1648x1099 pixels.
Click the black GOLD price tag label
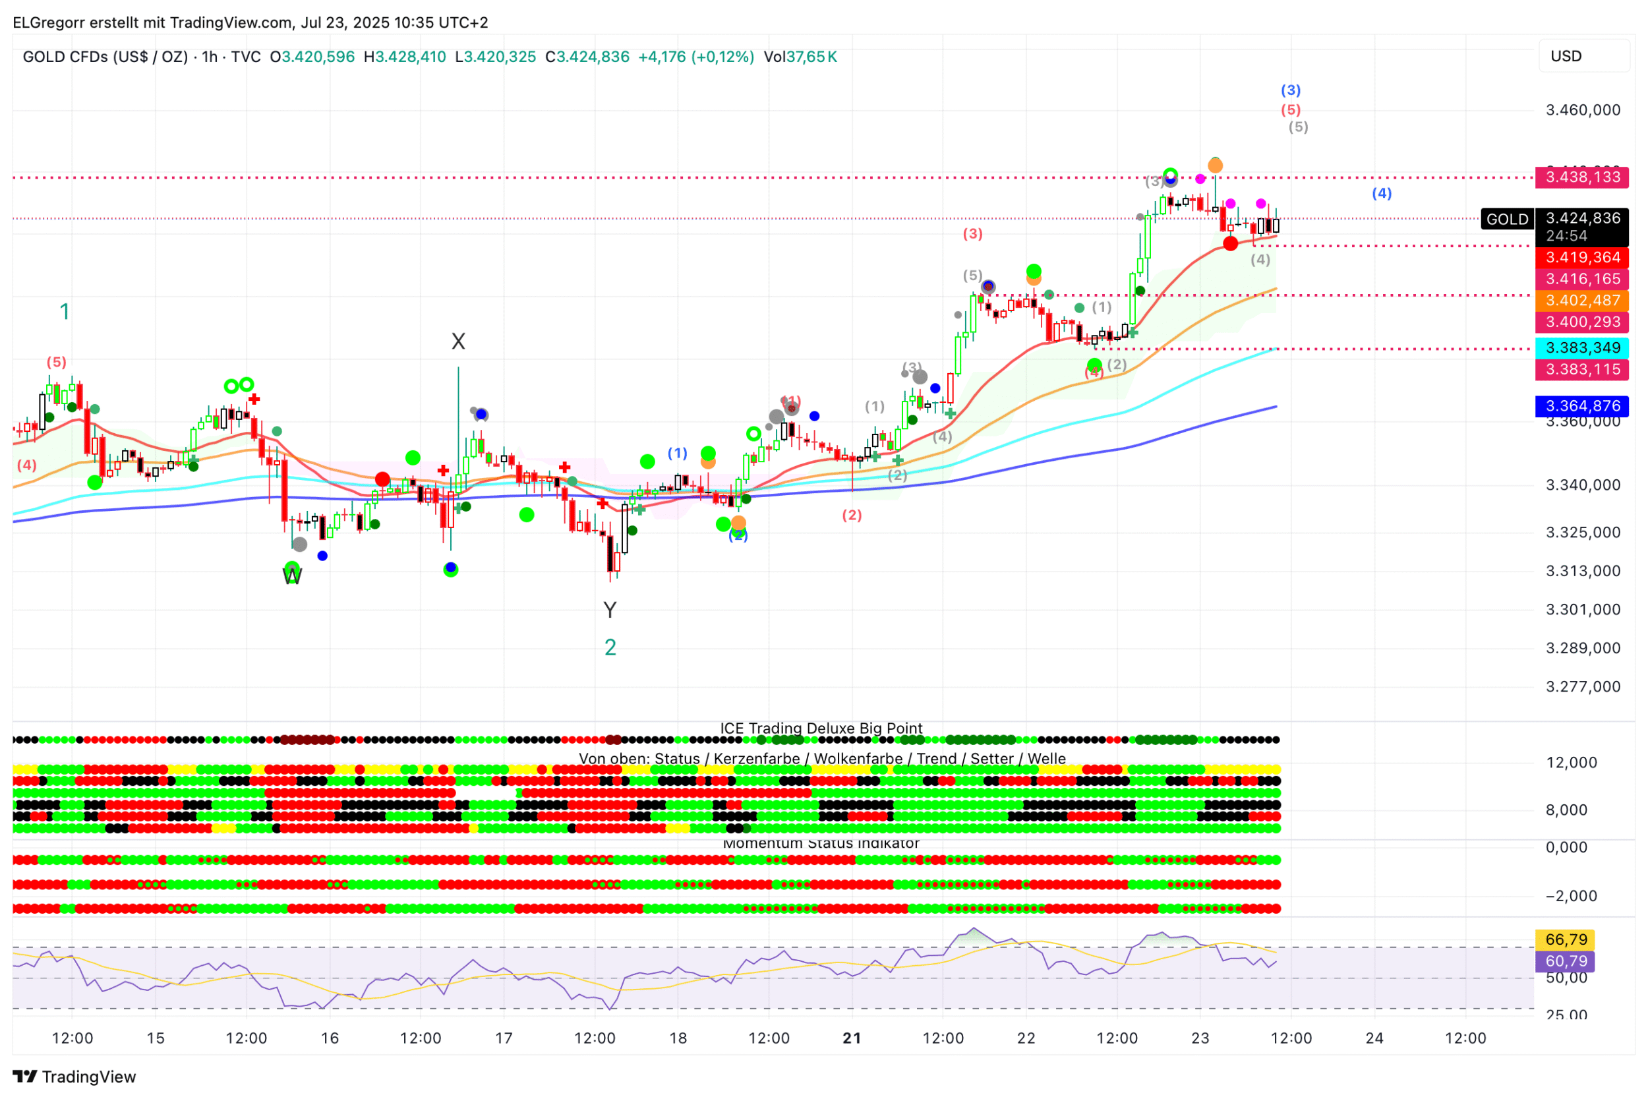pyautogui.click(x=1506, y=220)
